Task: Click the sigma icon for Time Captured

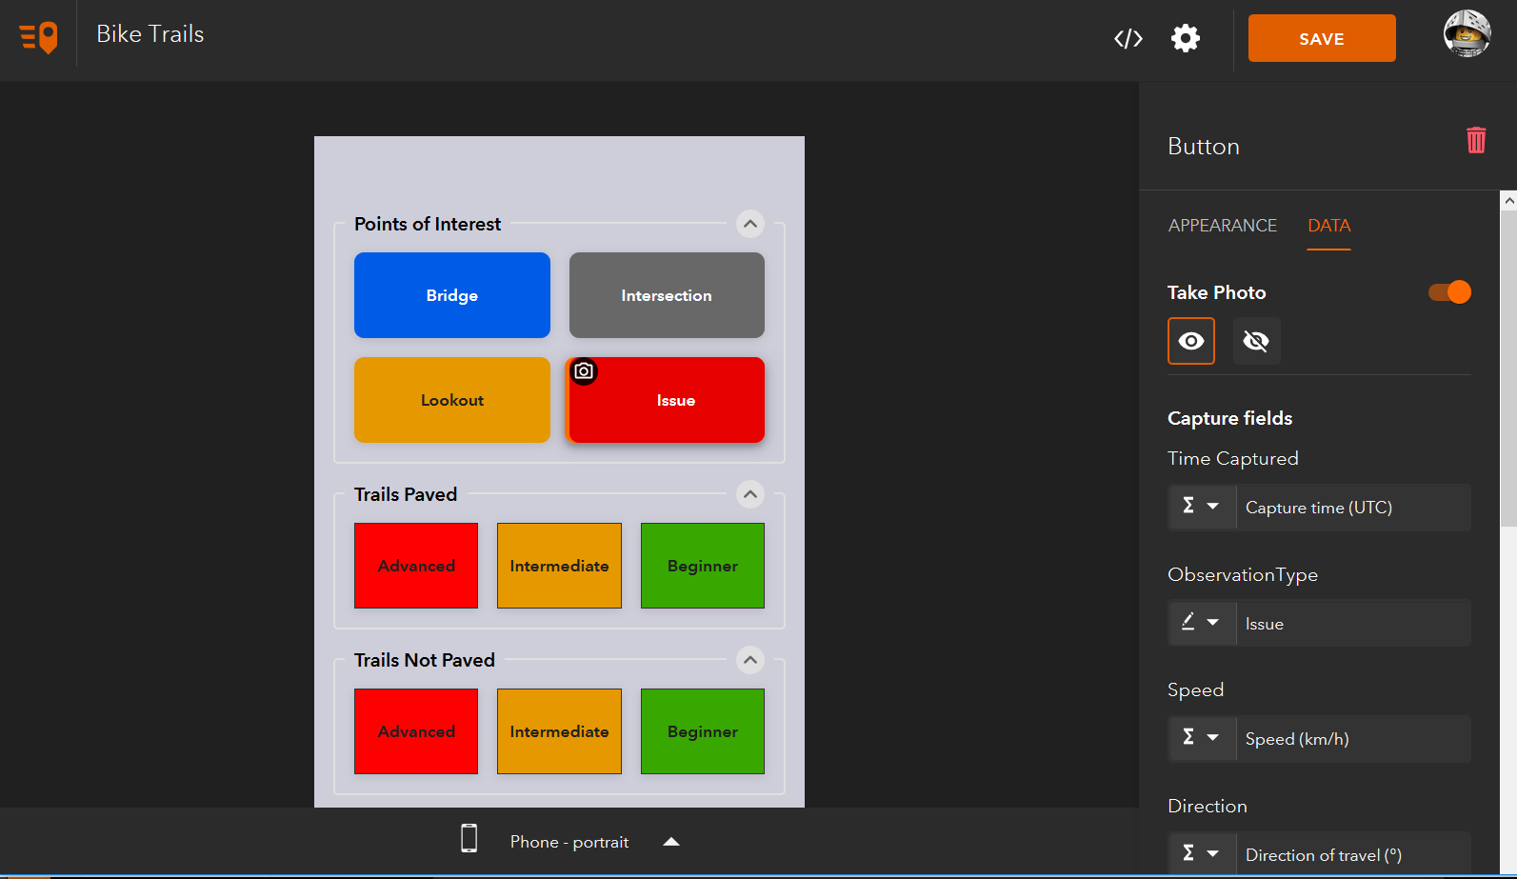Action: [1188, 507]
